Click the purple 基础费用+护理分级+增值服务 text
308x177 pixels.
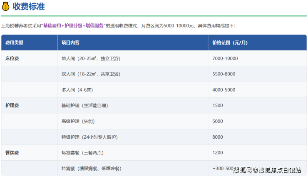pos(73,26)
